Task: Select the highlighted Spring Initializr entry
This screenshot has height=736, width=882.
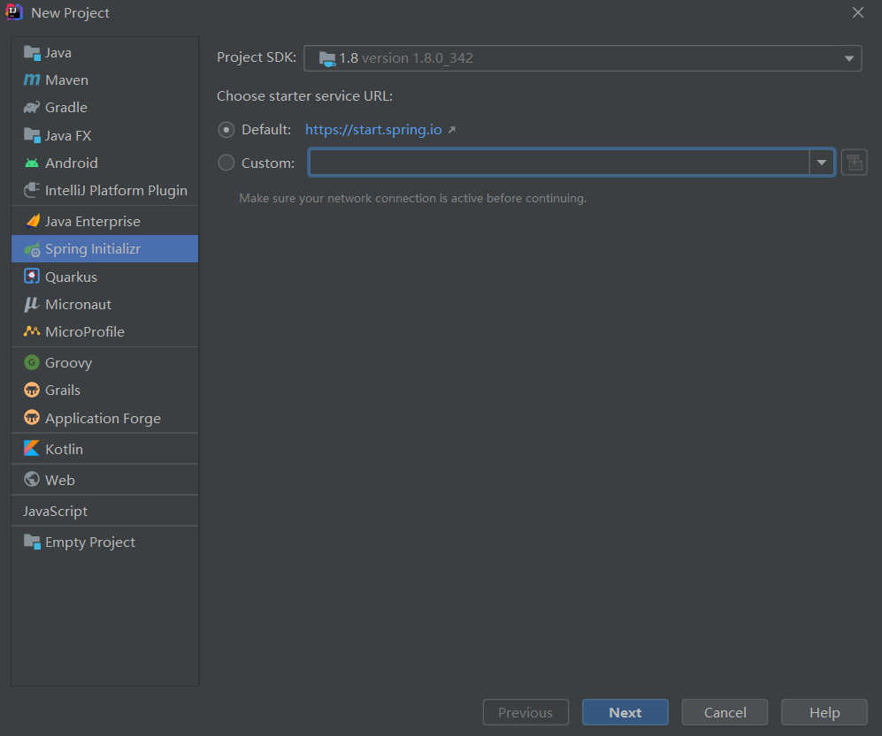Action: (x=104, y=249)
